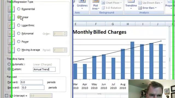This screenshot has height=98, width=175.
Task: Select column I header
Action: [143, 24]
